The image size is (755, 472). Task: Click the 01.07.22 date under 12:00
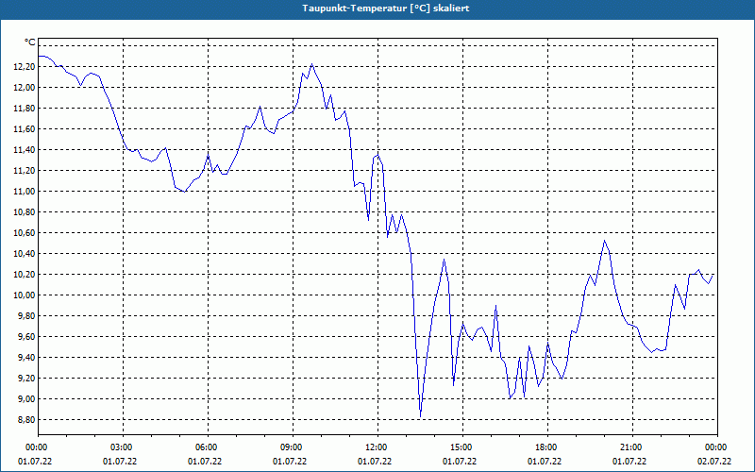(375, 462)
